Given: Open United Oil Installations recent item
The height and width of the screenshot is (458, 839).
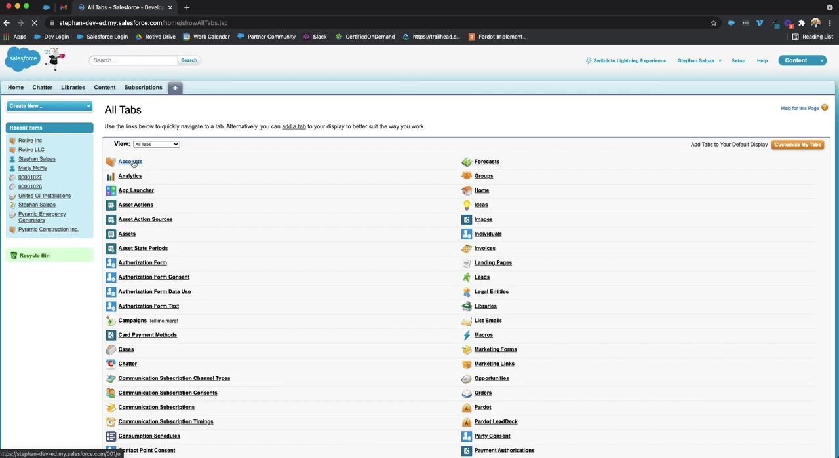Looking at the screenshot, I should coord(45,196).
